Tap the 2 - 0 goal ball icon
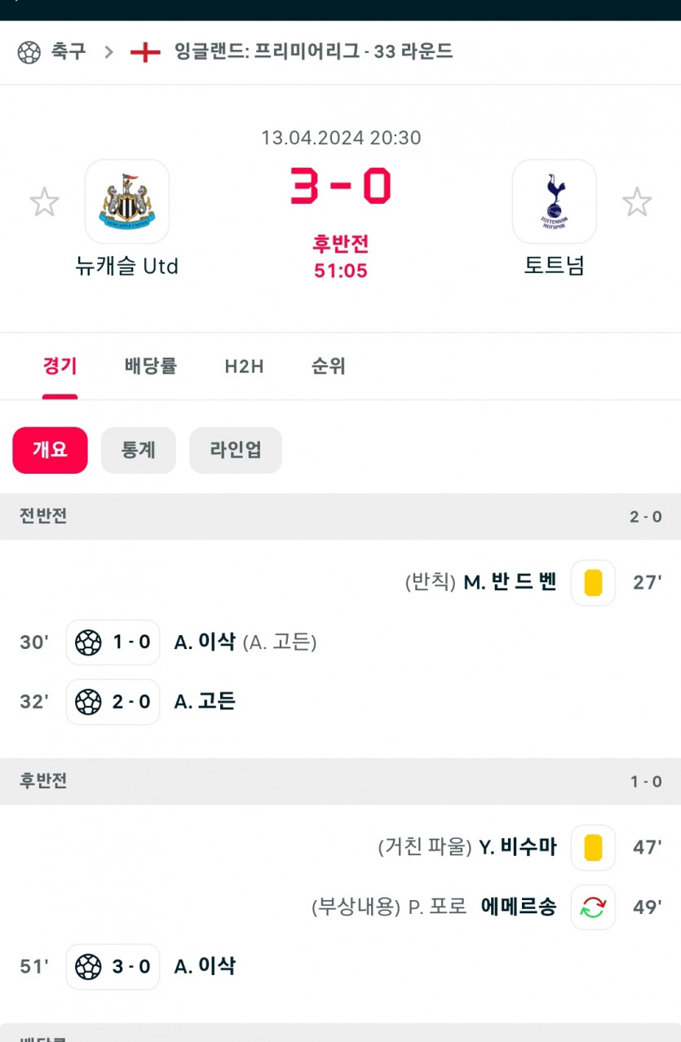Screen dimensions: 681x1042 88,702
